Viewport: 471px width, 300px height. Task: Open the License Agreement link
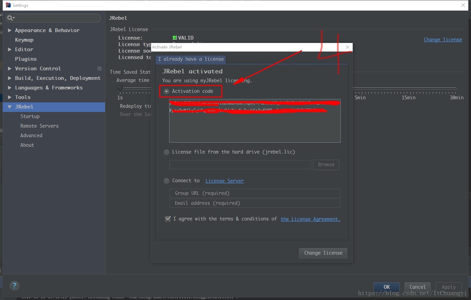[x=310, y=219]
